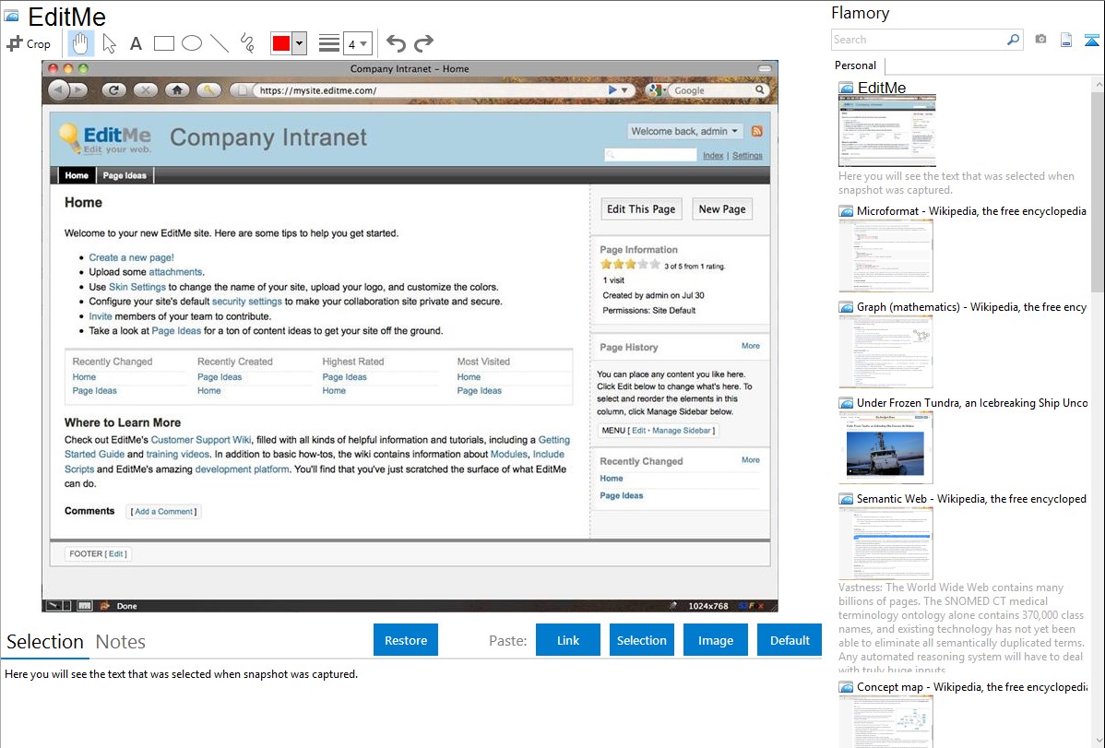The height and width of the screenshot is (748, 1105).
Task: Open the Customer Support Wiki link
Action: tap(201, 439)
